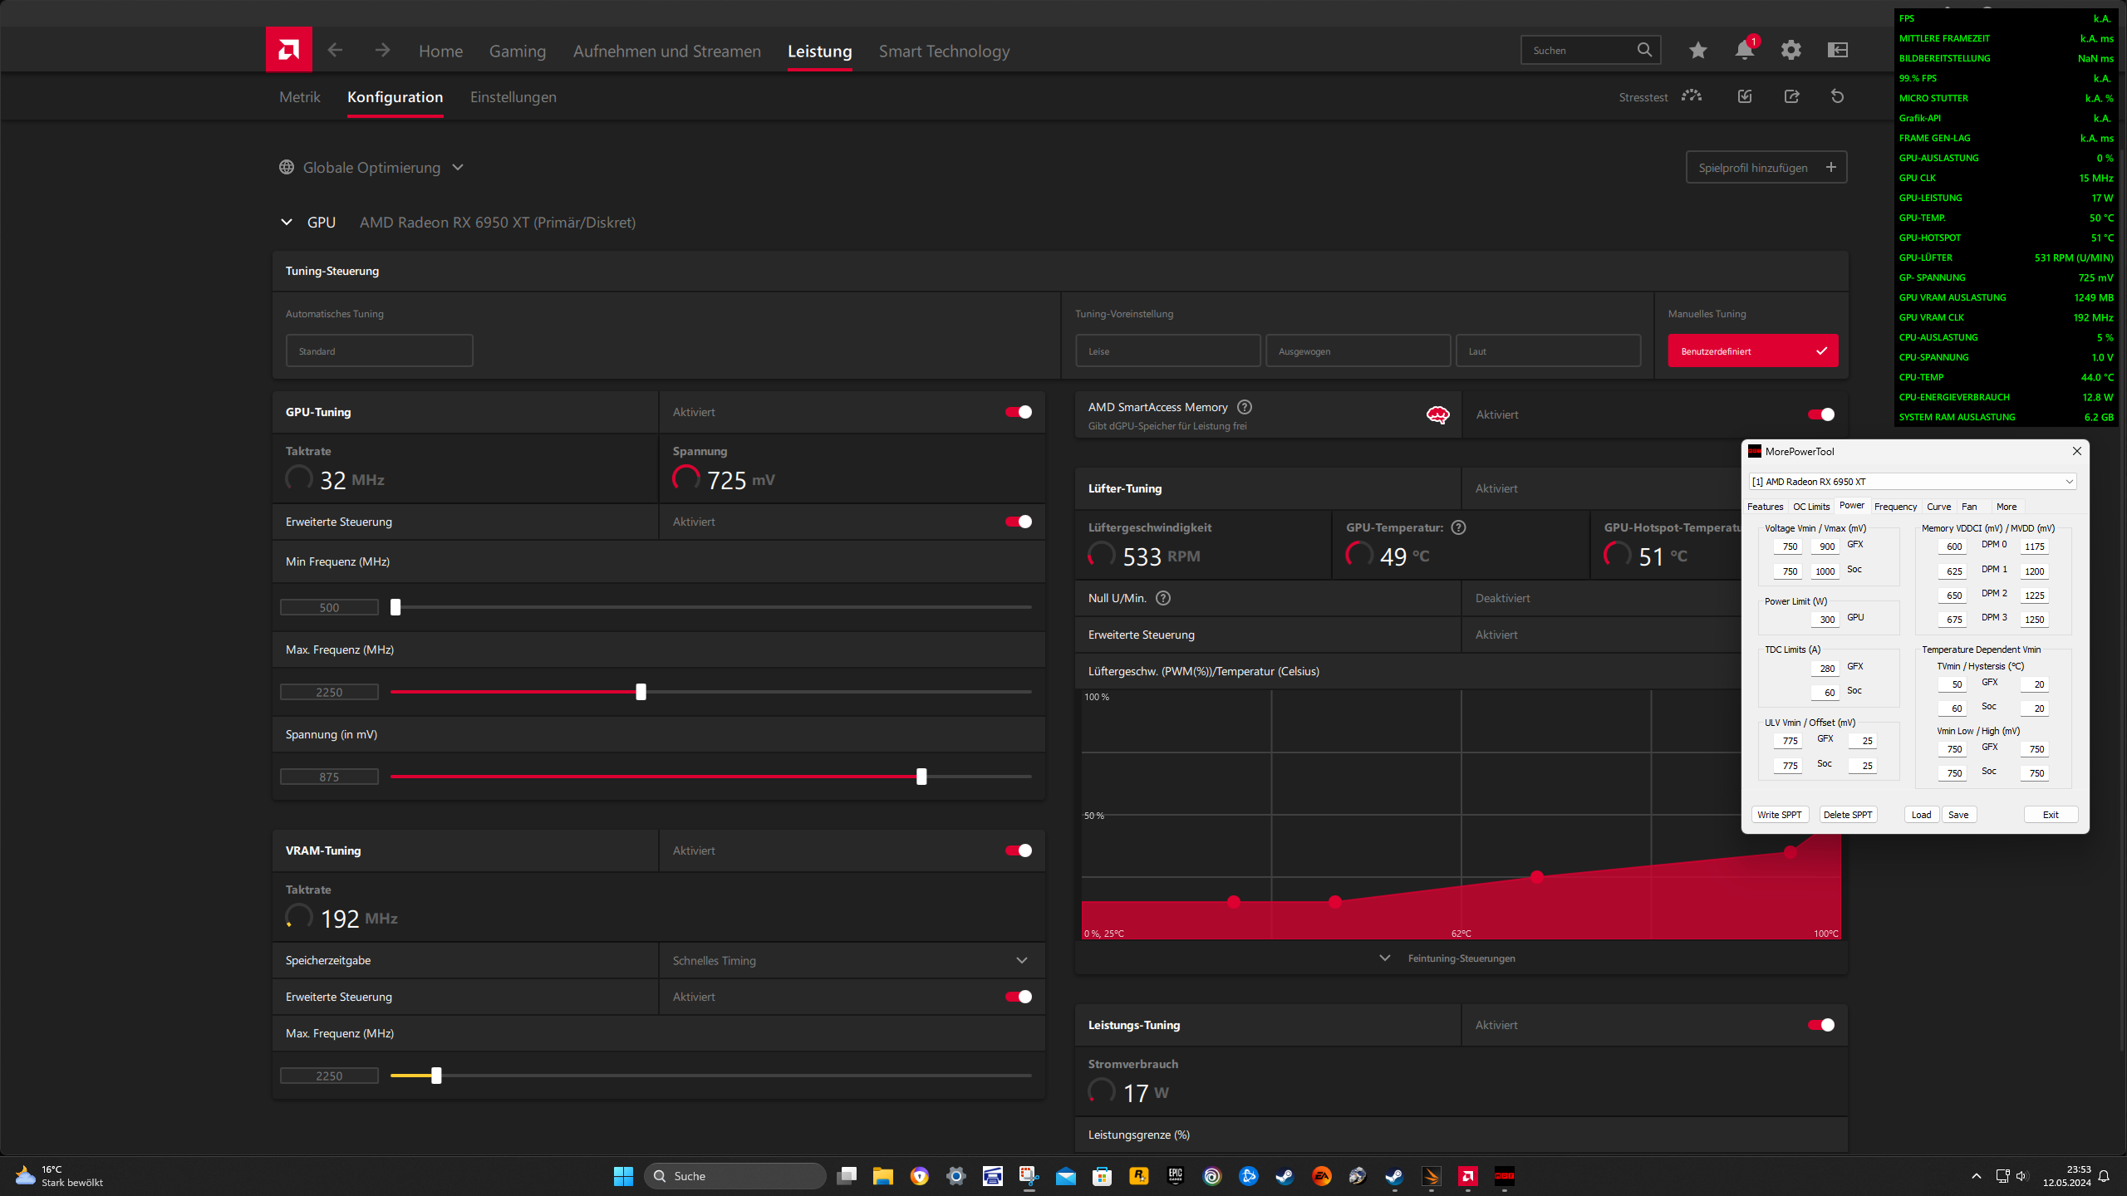This screenshot has height=1196, width=2127.
Task: Click Spielprofil hinzufügen button
Action: coord(1766,168)
